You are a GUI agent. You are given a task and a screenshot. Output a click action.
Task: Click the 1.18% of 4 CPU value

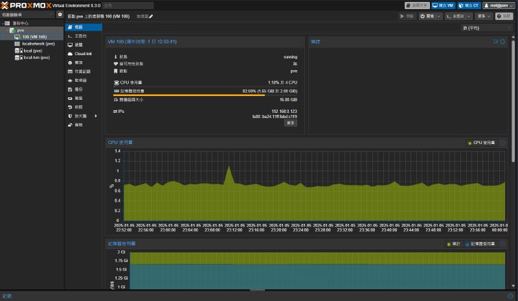point(282,82)
